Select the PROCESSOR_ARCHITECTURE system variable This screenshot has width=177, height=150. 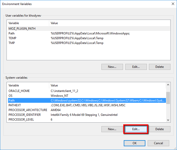[x=28, y=110]
